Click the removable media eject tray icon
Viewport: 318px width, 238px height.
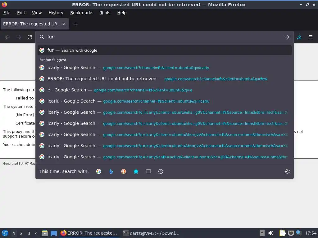(x=262, y=233)
